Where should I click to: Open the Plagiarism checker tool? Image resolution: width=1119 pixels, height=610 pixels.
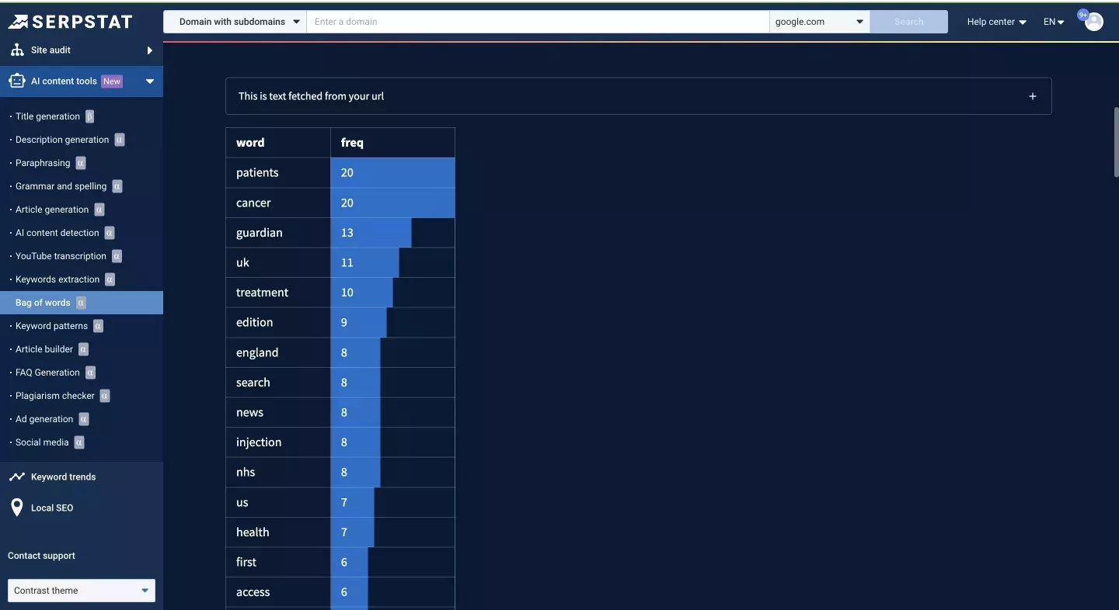click(55, 396)
